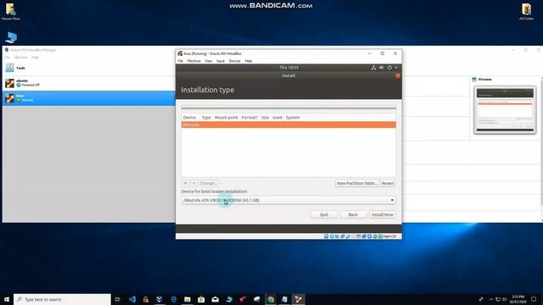Select the linux running VM in Manager

[89, 98]
